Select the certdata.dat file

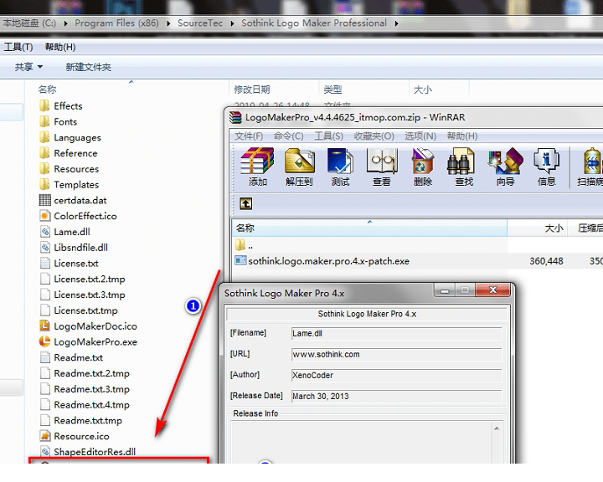coord(73,200)
